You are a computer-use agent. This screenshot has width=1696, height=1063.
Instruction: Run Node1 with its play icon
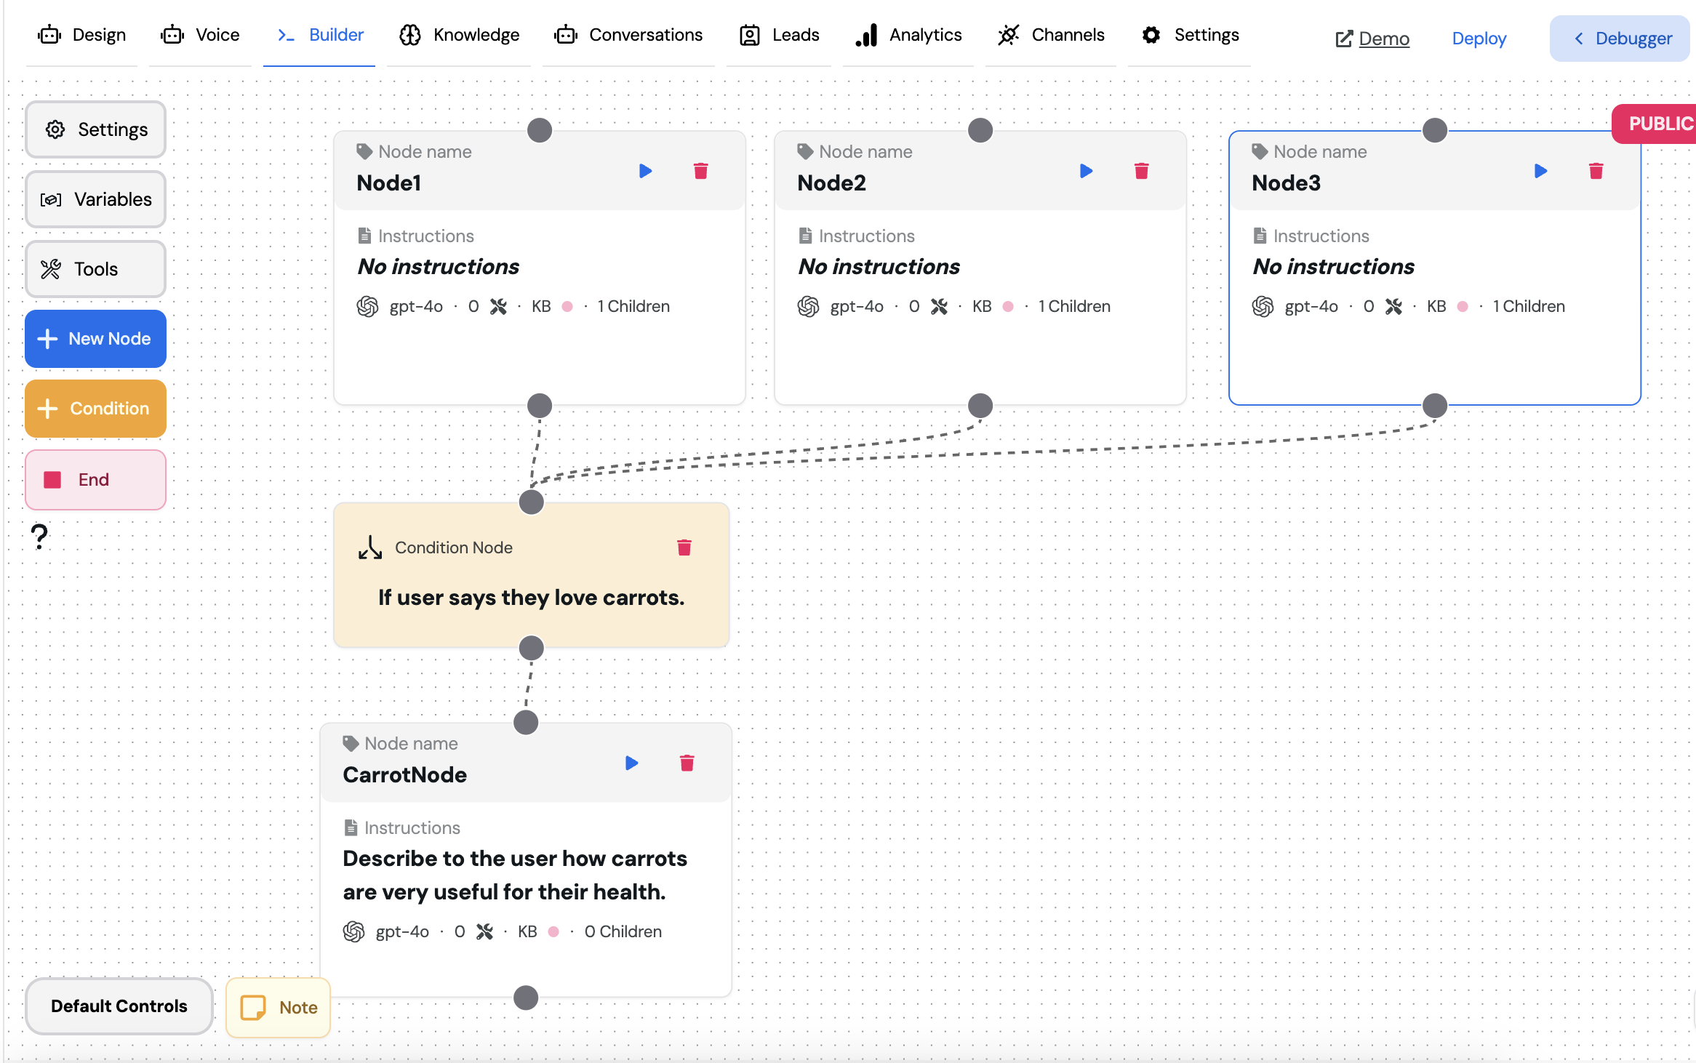(x=645, y=171)
